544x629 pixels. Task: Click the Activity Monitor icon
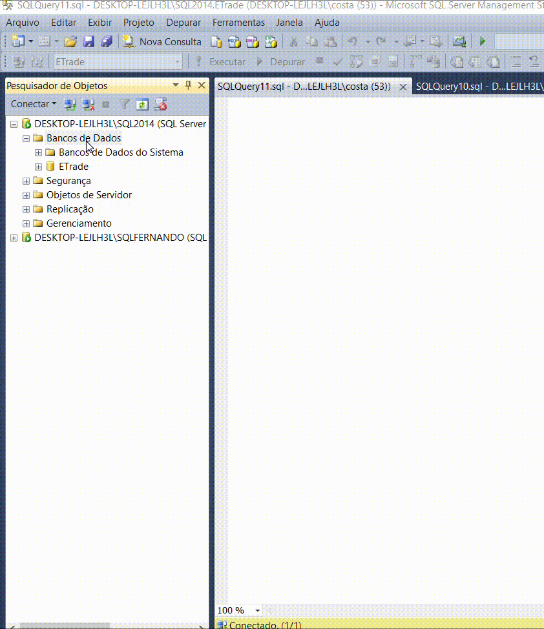pos(459,41)
